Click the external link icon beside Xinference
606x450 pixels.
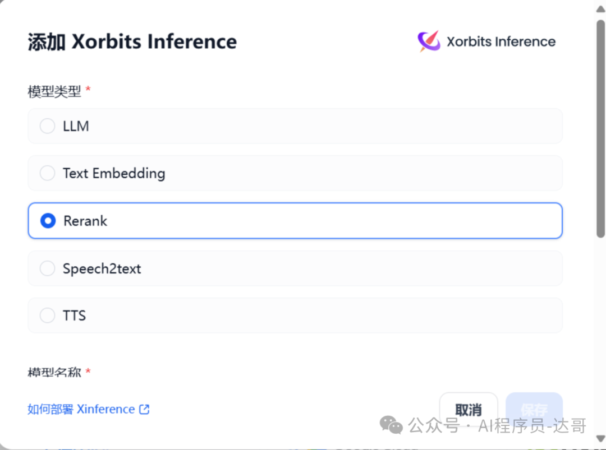(144, 409)
